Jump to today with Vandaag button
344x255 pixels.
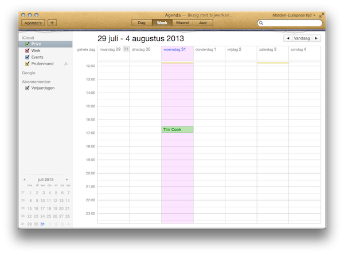302,38
